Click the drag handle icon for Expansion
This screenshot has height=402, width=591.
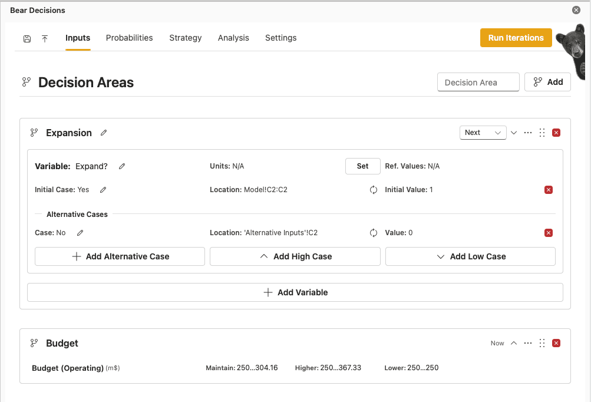(x=542, y=133)
